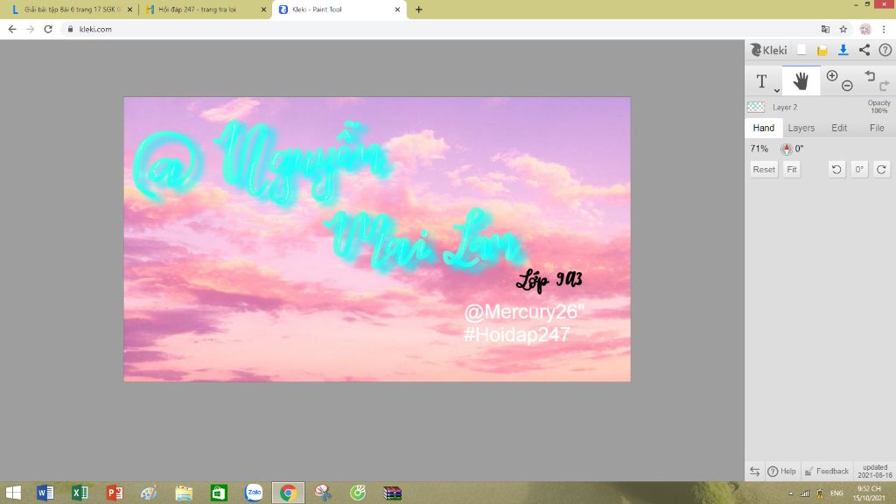Open the Chrome profile avatar
The width and height of the screenshot is (896, 504).
865,29
